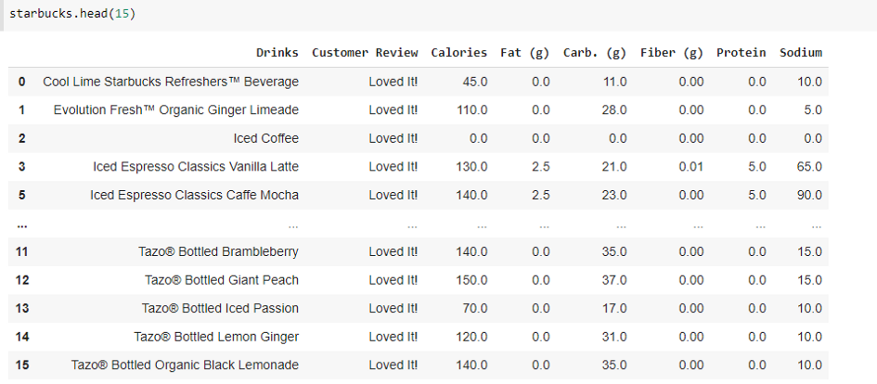
Task: Select the Carb. (g) column header
Action: point(595,53)
